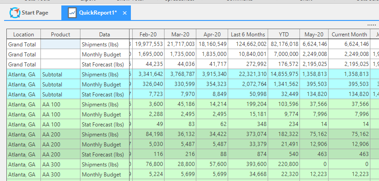The height and width of the screenshot is (181, 379).
Task: Click AA 300 Shipments Apr-20 value 57,600
Action: (212, 164)
